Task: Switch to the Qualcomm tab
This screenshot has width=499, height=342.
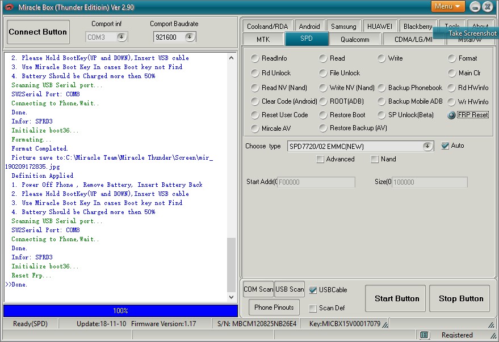Action: coord(355,40)
